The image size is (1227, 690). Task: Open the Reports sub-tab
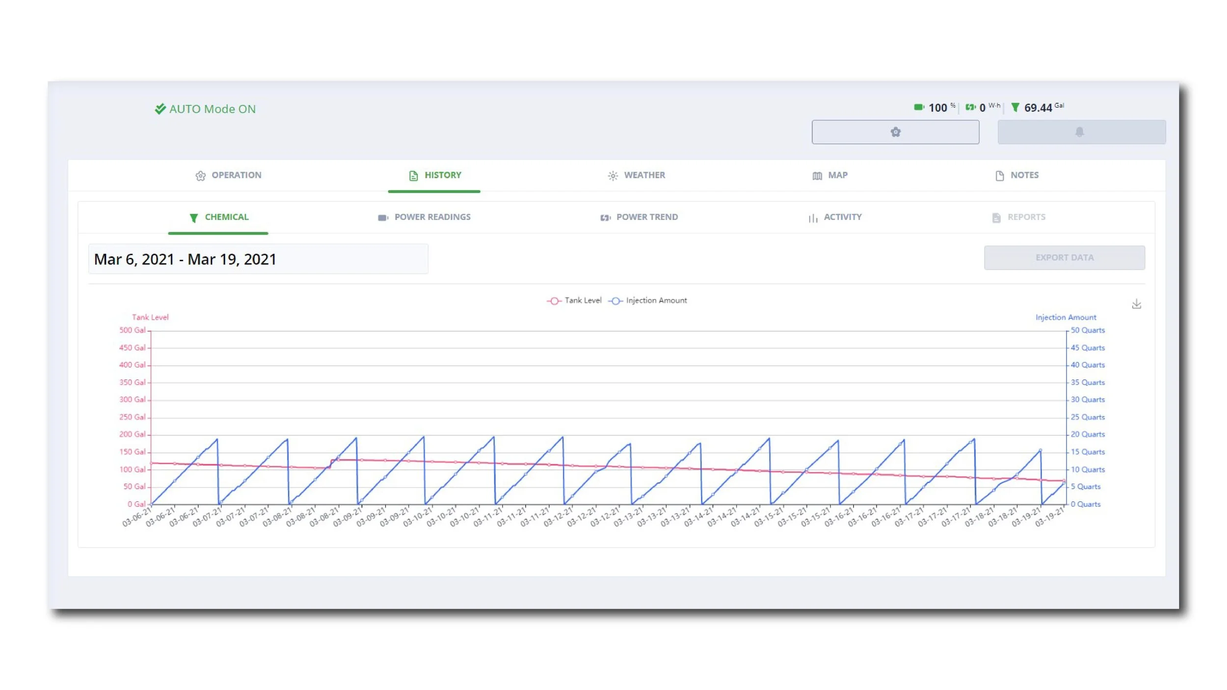pos(1018,217)
